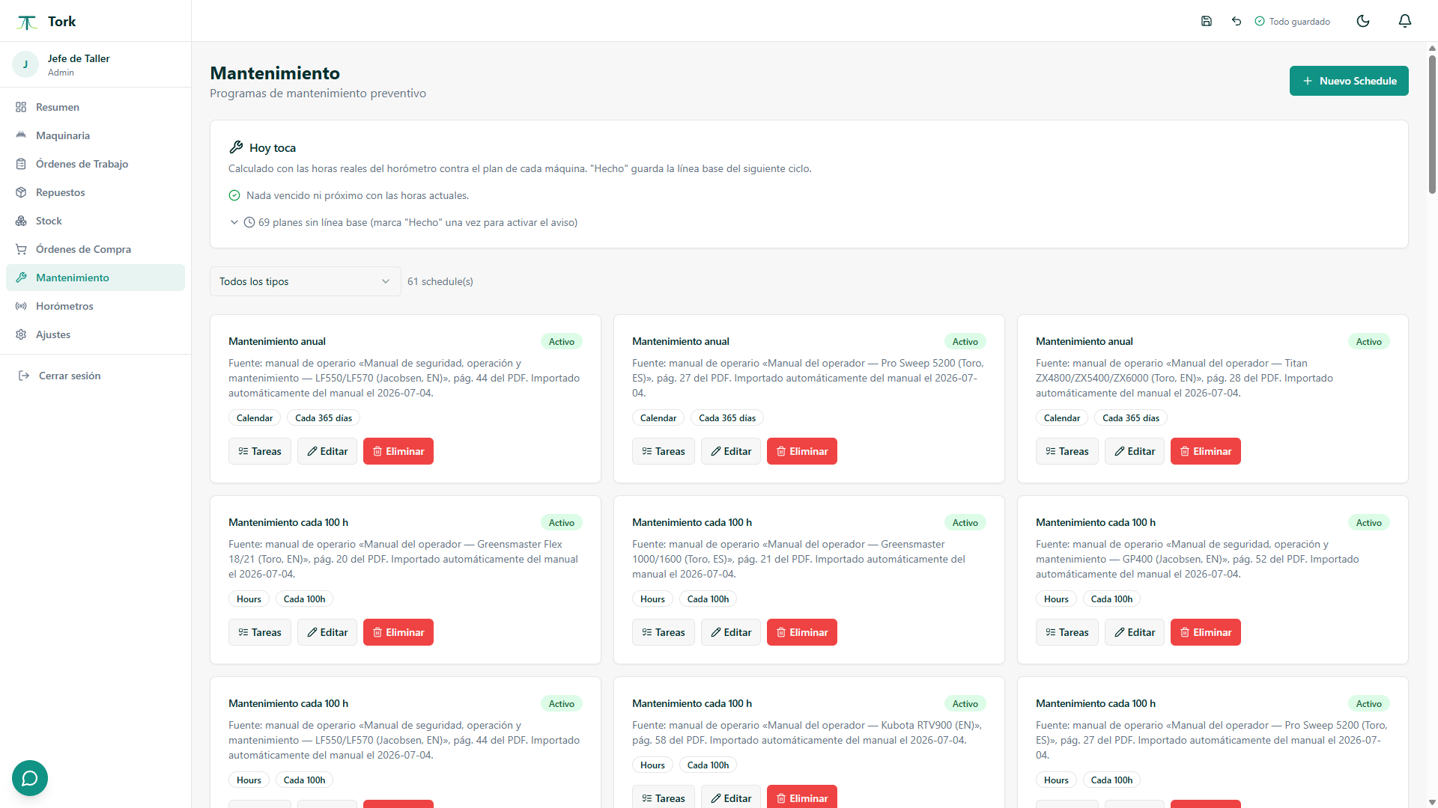Image resolution: width=1438 pixels, height=808 pixels.
Task: Click the save disk icon in top bar
Action: tap(1207, 21)
